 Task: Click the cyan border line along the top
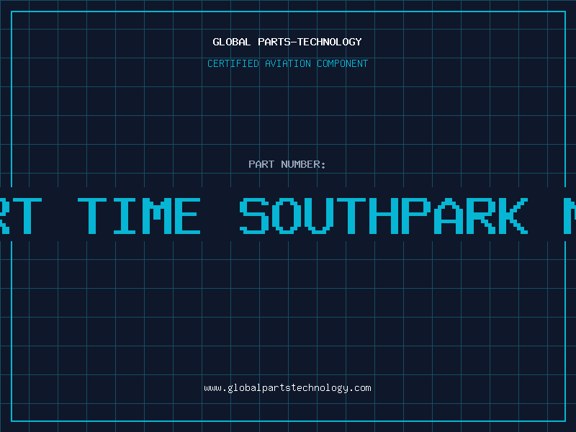(289, 12)
